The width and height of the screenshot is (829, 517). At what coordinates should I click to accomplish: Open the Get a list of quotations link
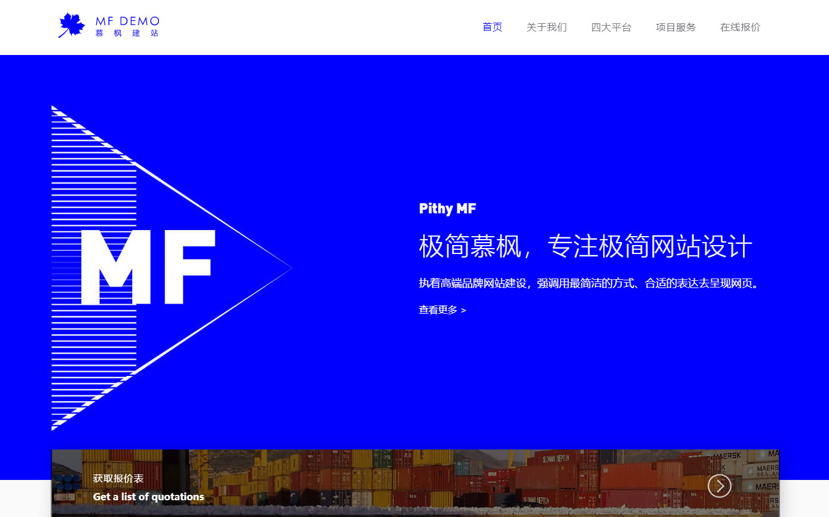pos(148,497)
